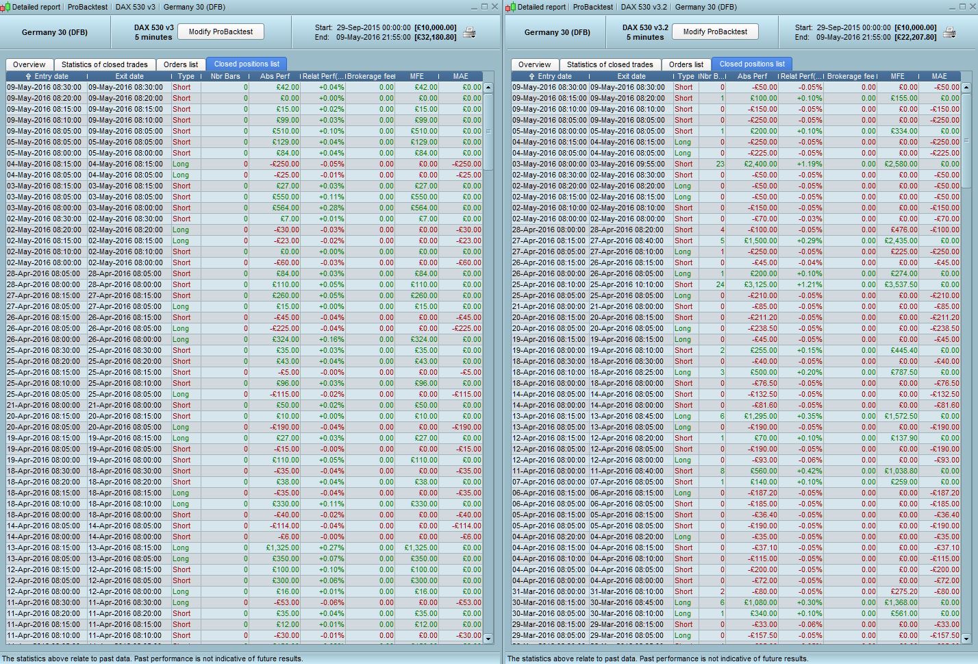
Task: Switch to Orders list tab in DAX 530 v3 window
Action: tap(181, 64)
